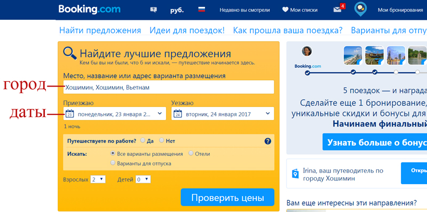The image size is (427, 212).
Task: Click the blue Открыть guide button
Action: 414,174
